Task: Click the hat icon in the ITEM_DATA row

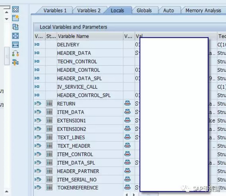Action: [127, 112]
